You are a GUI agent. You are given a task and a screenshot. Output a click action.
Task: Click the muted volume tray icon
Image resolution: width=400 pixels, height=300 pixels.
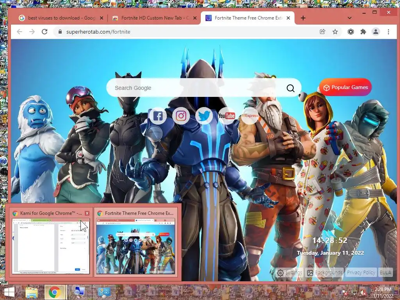(363, 293)
